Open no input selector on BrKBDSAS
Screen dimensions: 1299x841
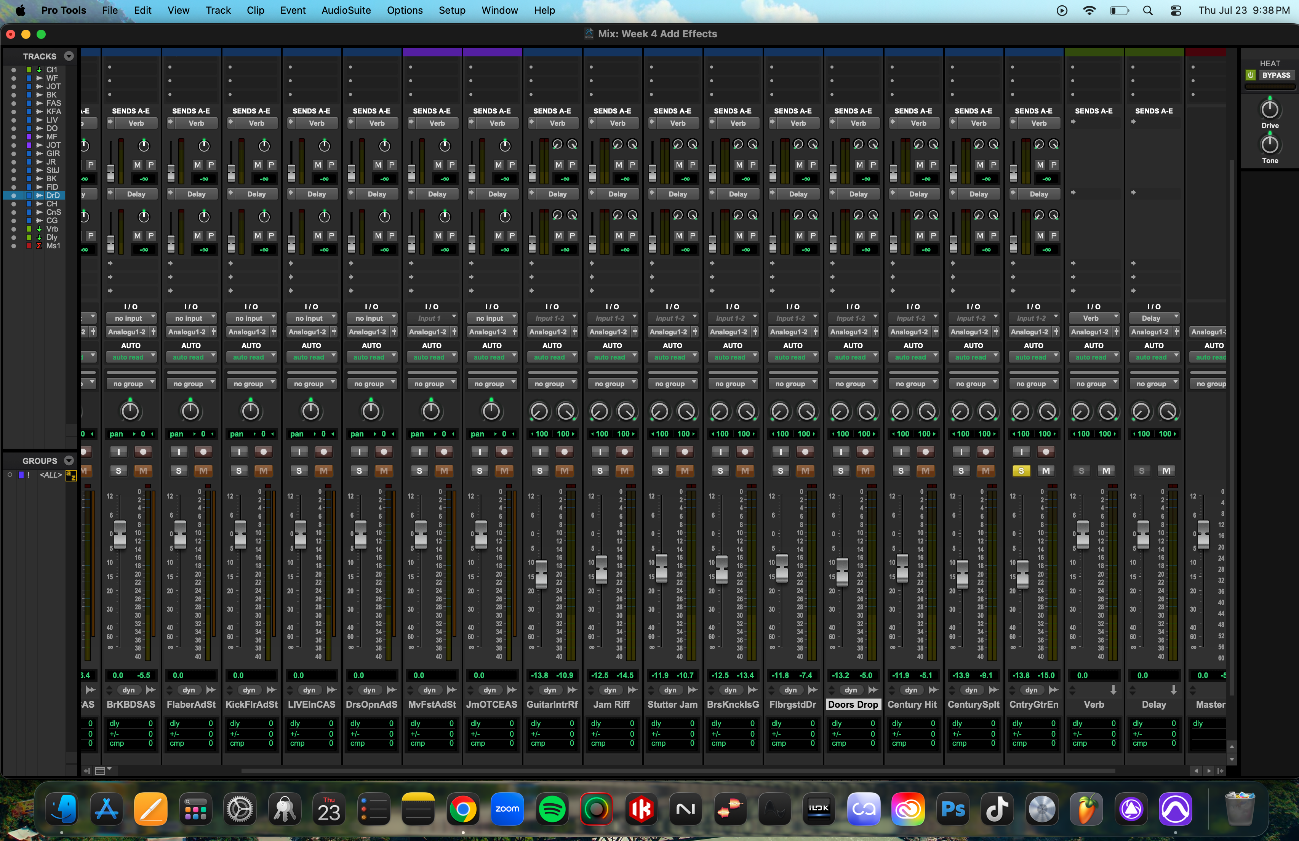pyautogui.click(x=131, y=318)
